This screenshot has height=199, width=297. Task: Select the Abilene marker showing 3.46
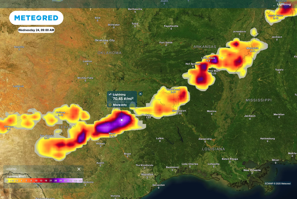point(61,113)
